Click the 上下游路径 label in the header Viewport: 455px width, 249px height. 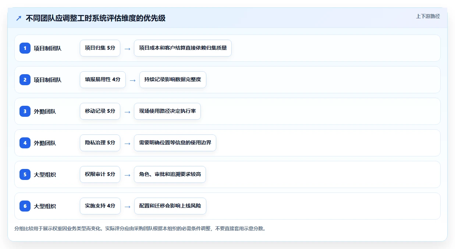(428, 16)
